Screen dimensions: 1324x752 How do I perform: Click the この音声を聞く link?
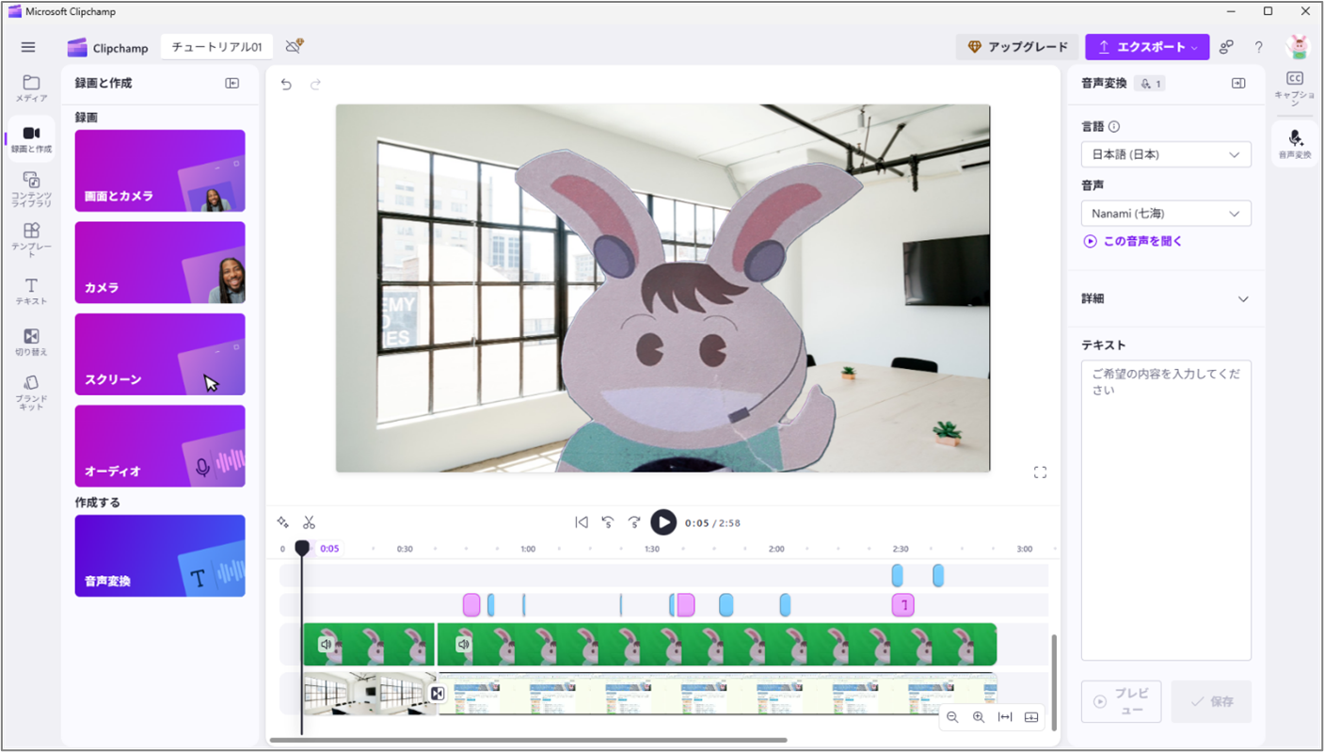[1133, 241]
